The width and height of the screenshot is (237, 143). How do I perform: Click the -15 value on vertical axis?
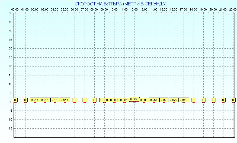[10, 128]
